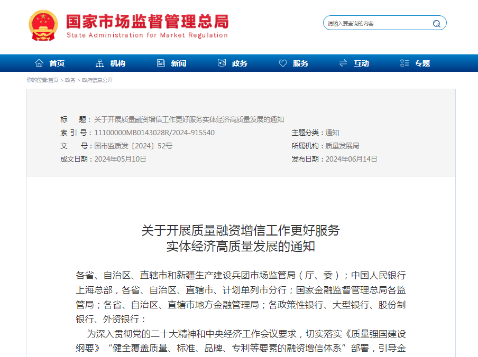The image size is (478, 357).
Task: Click the national emblem logo
Action: coord(43,25)
